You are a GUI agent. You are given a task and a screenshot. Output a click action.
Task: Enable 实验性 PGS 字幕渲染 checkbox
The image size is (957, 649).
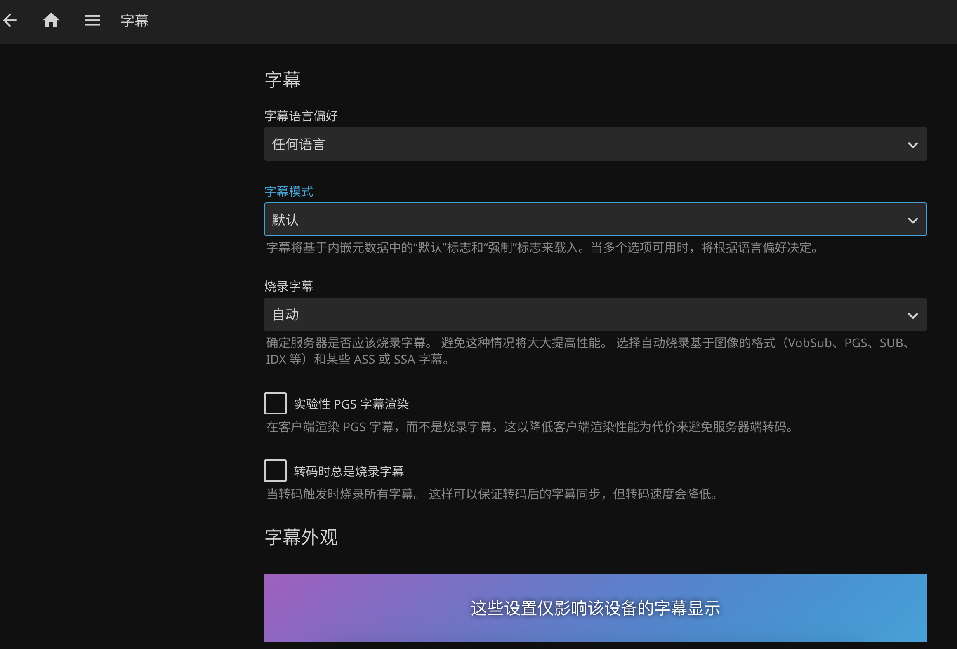[x=275, y=403]
